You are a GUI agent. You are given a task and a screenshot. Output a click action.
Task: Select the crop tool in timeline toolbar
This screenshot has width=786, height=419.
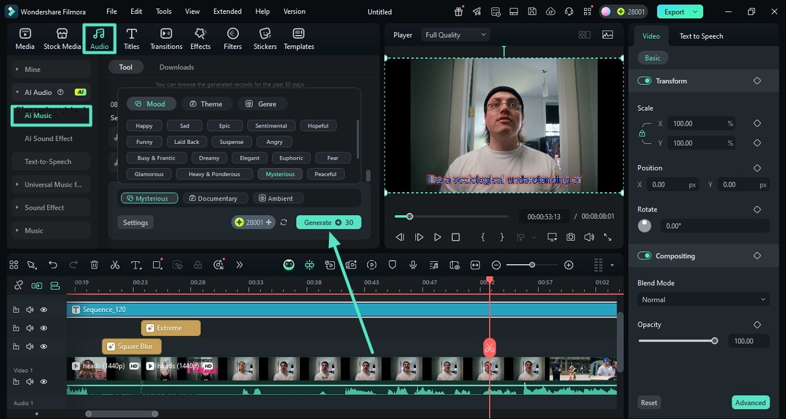tap(158, 265)
